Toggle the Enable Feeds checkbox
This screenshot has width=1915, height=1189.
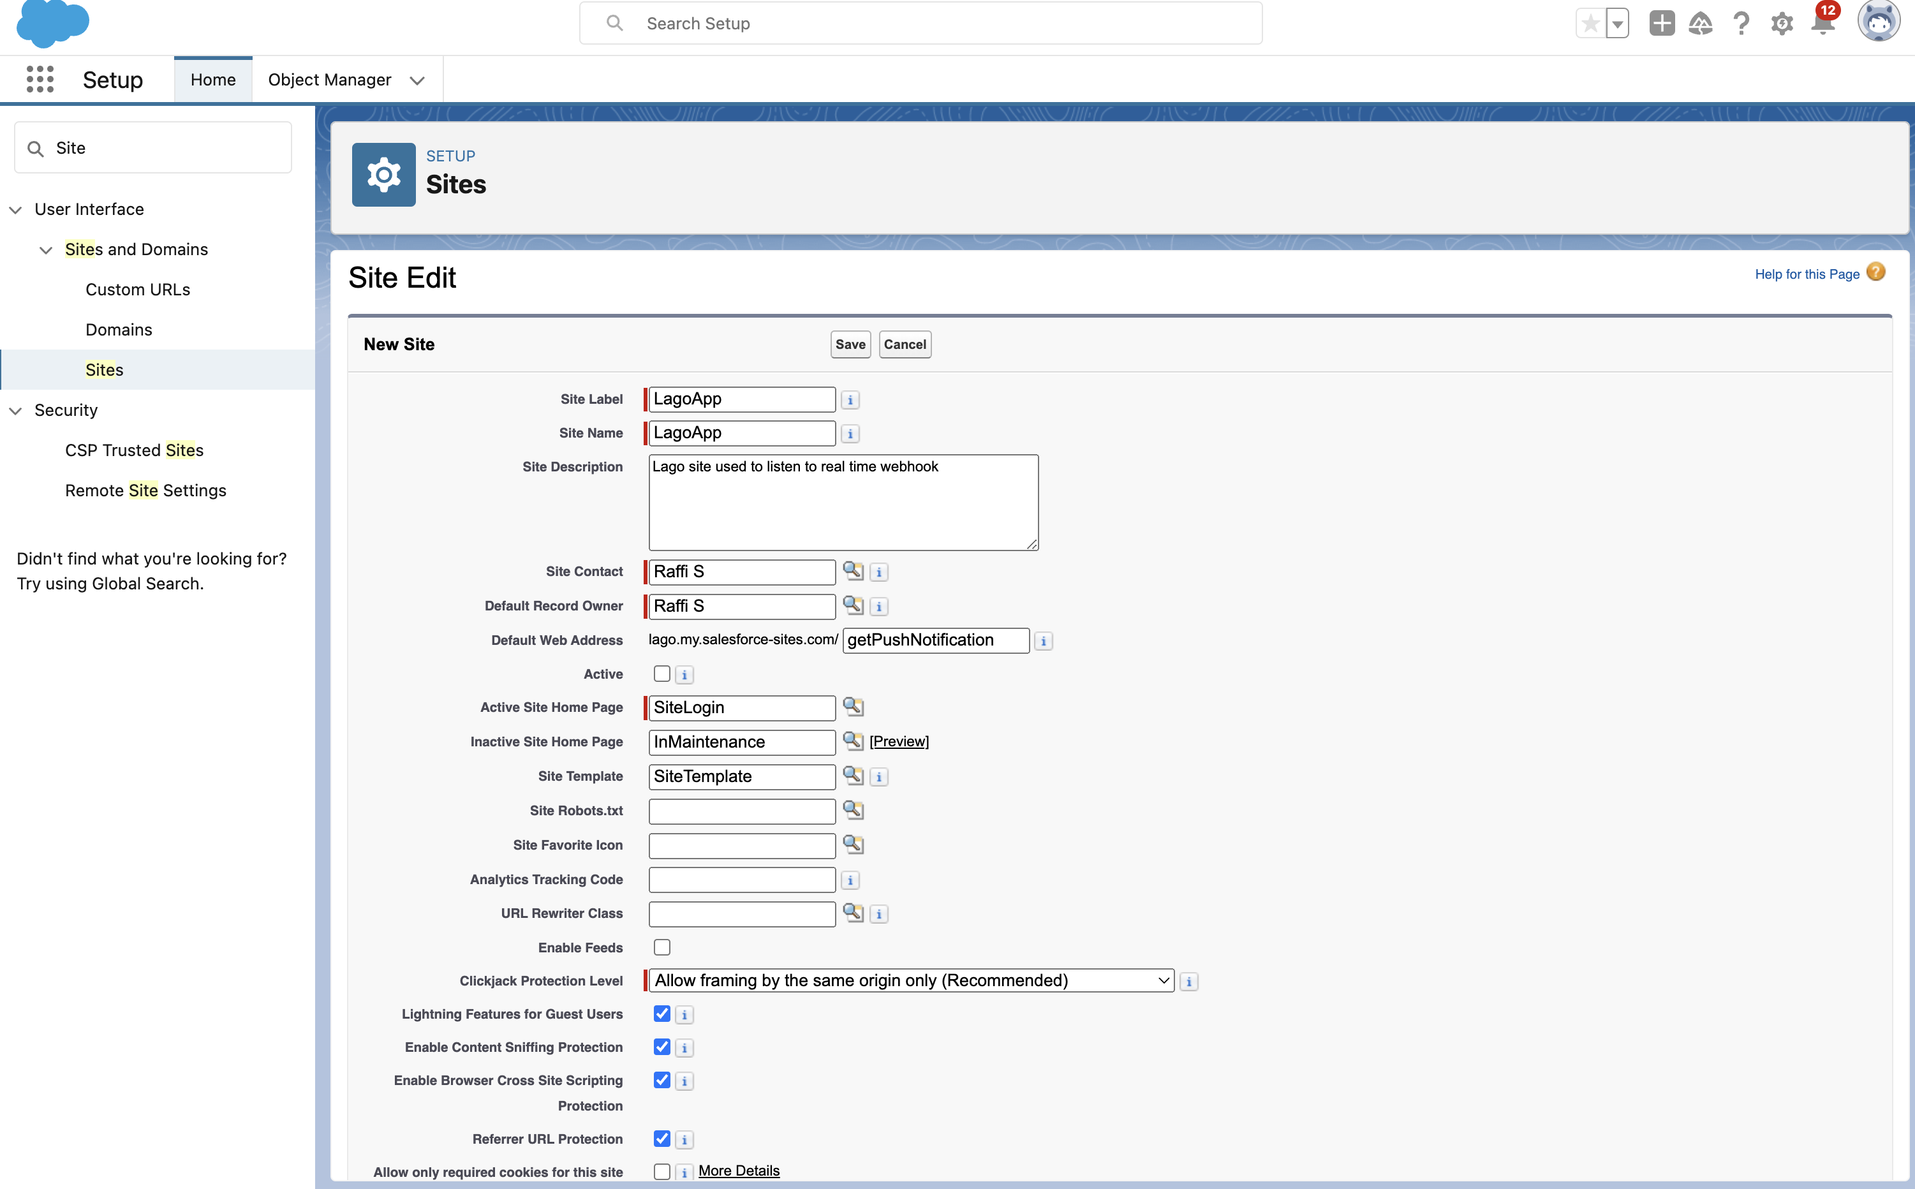tap(662, 948)
